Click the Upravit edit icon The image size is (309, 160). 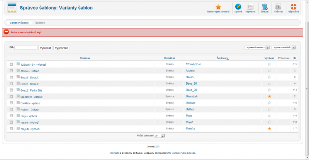pos(238,7)
